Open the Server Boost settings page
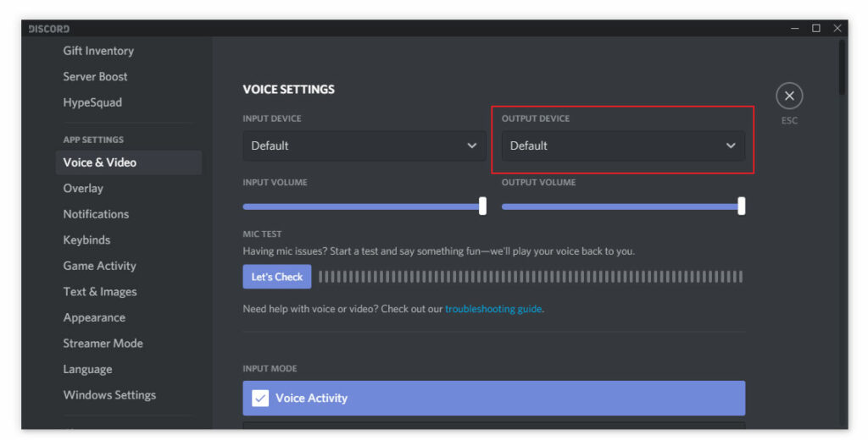868x440 pixels. (95, 77)
